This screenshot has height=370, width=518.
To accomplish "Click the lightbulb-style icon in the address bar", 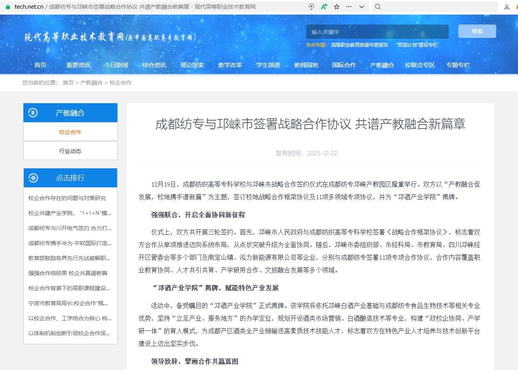I will point(311,7).
